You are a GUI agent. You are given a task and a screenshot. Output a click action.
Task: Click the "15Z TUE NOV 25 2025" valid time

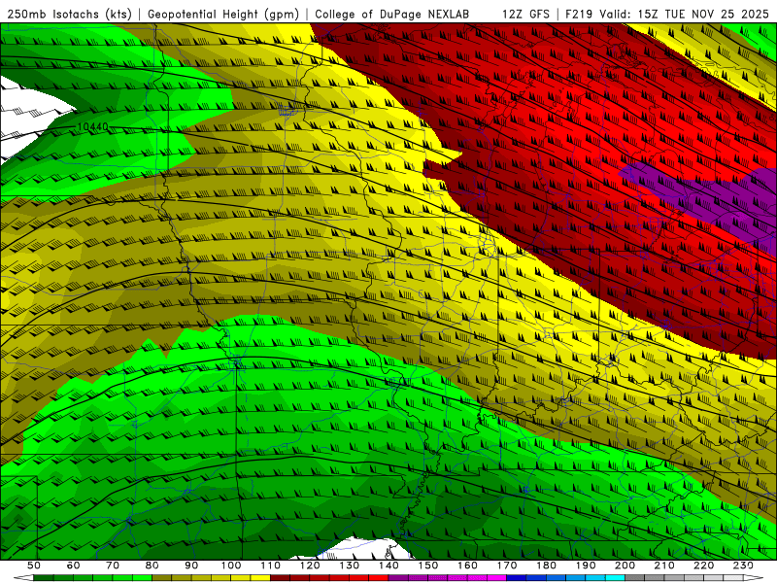click(703, 15)
